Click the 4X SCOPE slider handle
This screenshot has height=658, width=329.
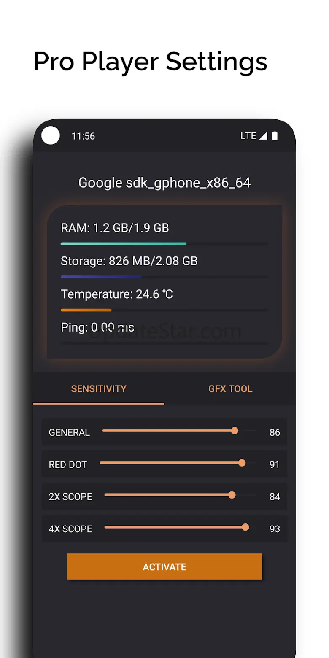click(x=245, y=527)
